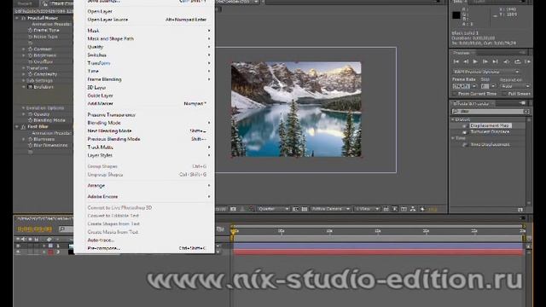
Task: Toggle fast previews icon in viewer
Action: point(394,209)
